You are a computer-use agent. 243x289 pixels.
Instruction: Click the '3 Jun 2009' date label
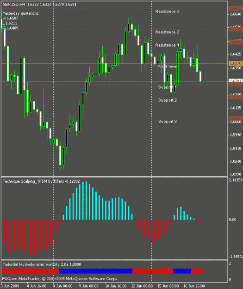point(10,286)
